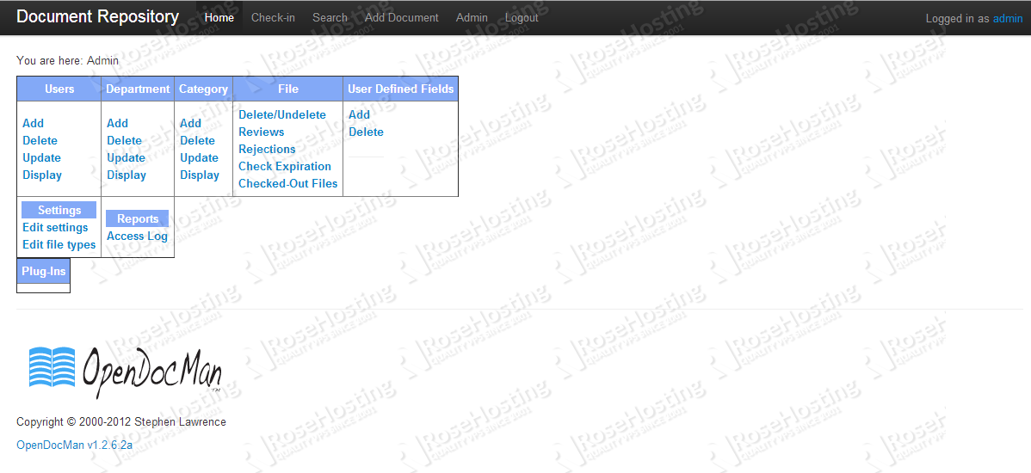Viewport: 1031px width, 473px height.
Task: Click the Plug-Ins section header
Action: pos(43,271)
